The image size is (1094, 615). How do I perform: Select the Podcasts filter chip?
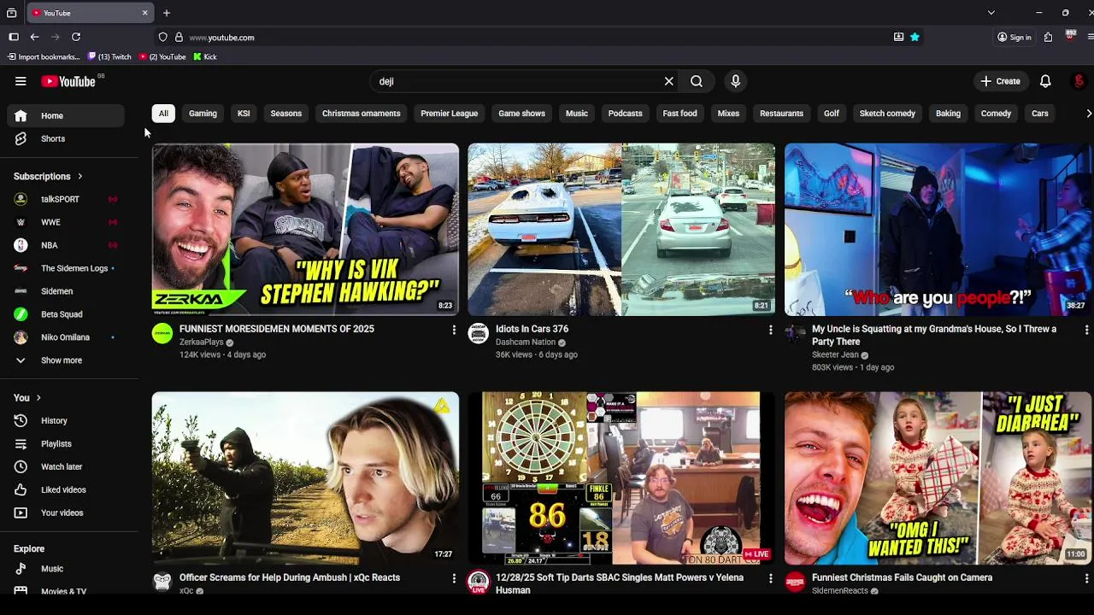(x=625, y=114)
